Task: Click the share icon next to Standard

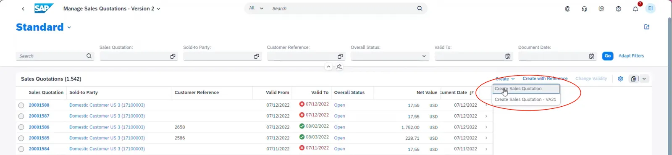Action: click(x=647, y=27)
